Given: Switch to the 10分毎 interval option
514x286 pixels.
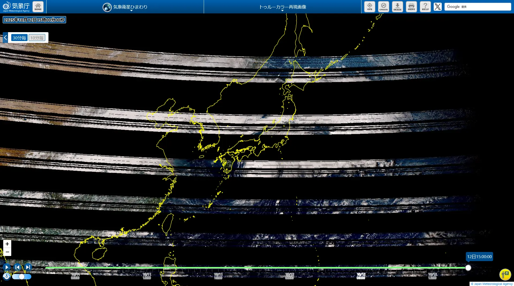Looking at the screenshot, I should pos(37,38).
